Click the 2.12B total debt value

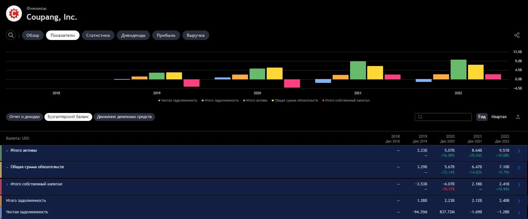477,201
